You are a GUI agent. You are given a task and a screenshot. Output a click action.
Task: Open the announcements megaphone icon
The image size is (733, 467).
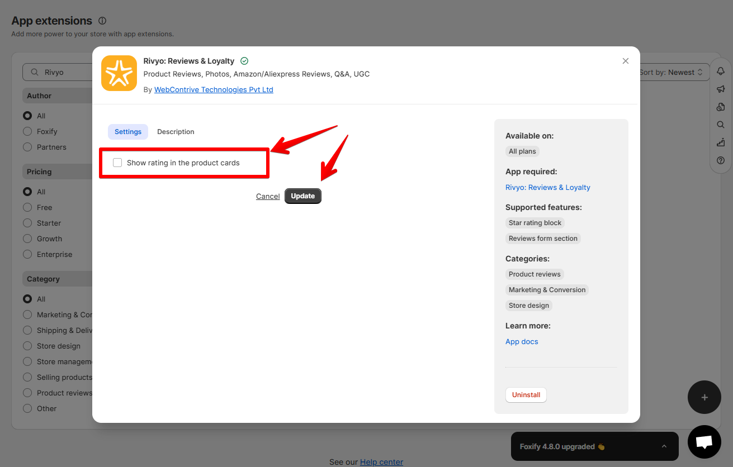tap(721, 89)
